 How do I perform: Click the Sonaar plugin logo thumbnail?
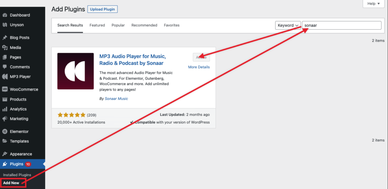pyautogui.click(x=75, y=71)
